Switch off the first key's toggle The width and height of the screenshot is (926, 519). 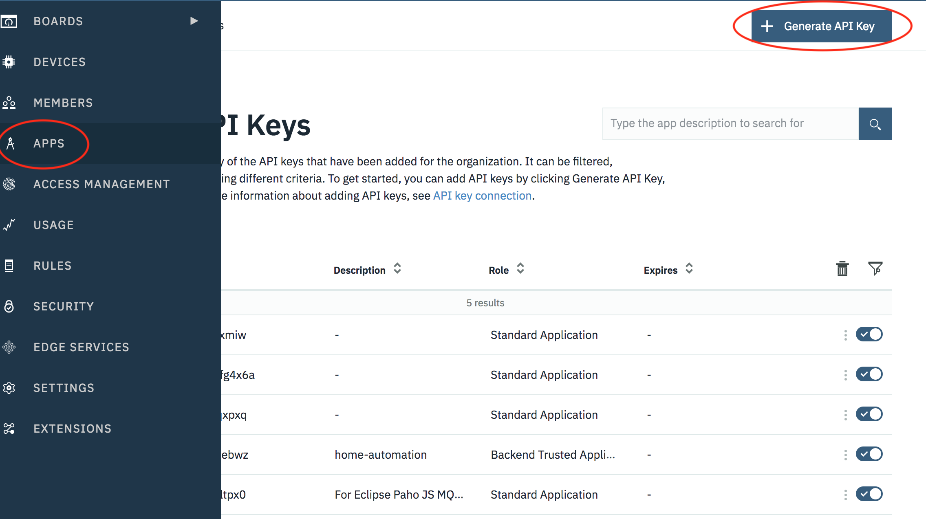click(x=869, y=334)
